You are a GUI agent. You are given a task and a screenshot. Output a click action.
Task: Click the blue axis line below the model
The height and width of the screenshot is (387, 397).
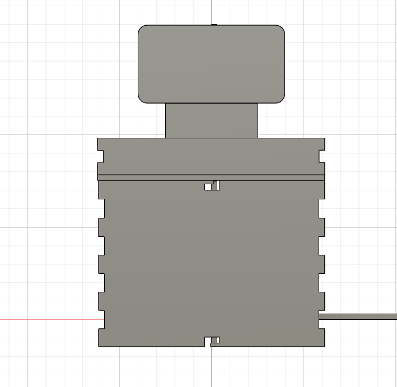[212, 367]
